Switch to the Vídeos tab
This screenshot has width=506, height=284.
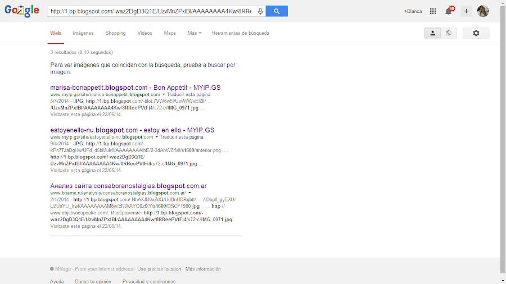click(144, 33)
